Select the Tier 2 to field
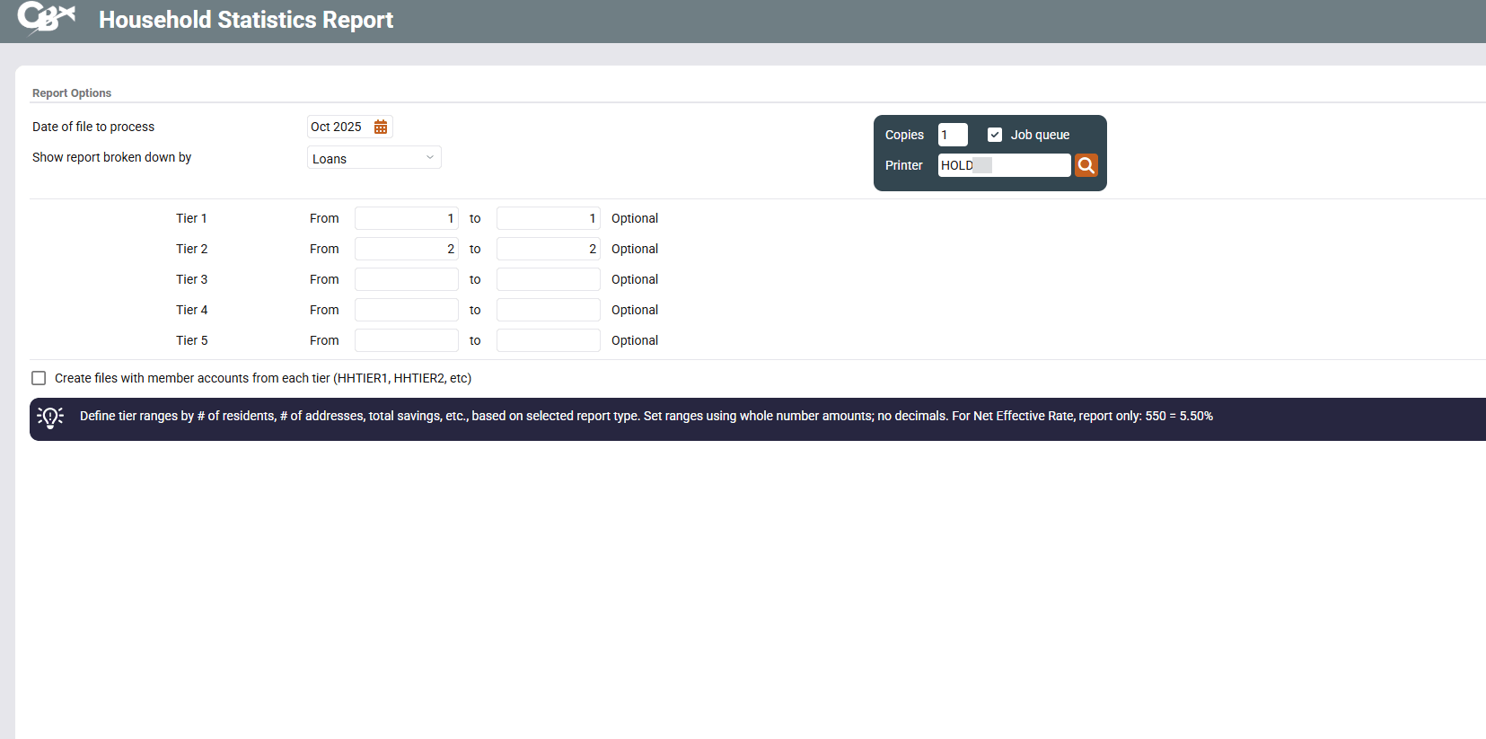1486x739 pixels. 548,249
